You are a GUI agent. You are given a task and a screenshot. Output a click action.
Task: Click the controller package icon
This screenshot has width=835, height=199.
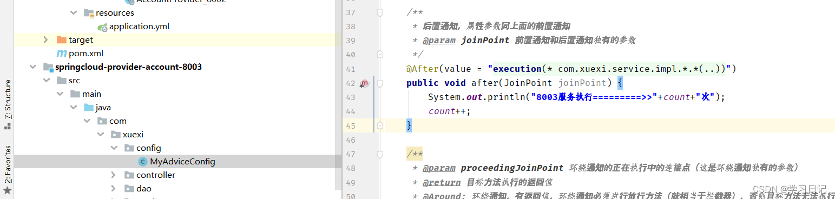[129, 175]
